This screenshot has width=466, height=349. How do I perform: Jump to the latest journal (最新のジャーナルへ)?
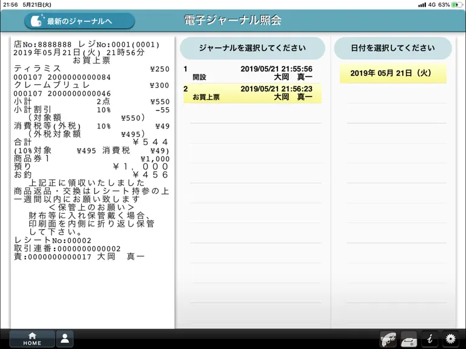(79, 21)
